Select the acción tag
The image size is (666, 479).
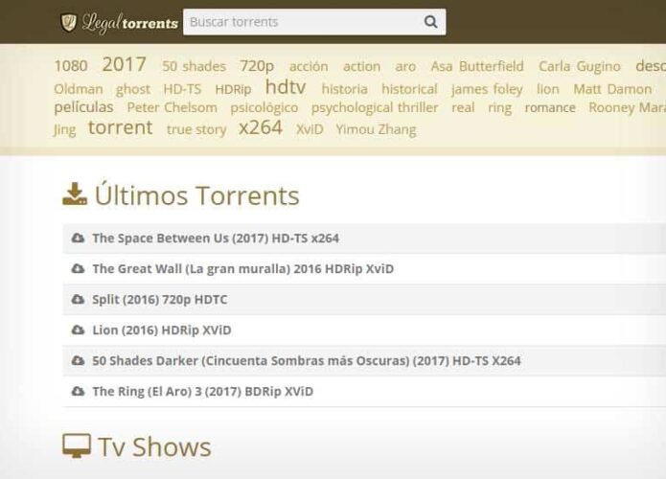(309, 66)
